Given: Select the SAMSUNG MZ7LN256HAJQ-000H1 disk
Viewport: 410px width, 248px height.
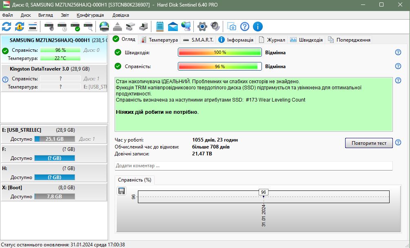Looking at the screenshot, I should point(54,49).
